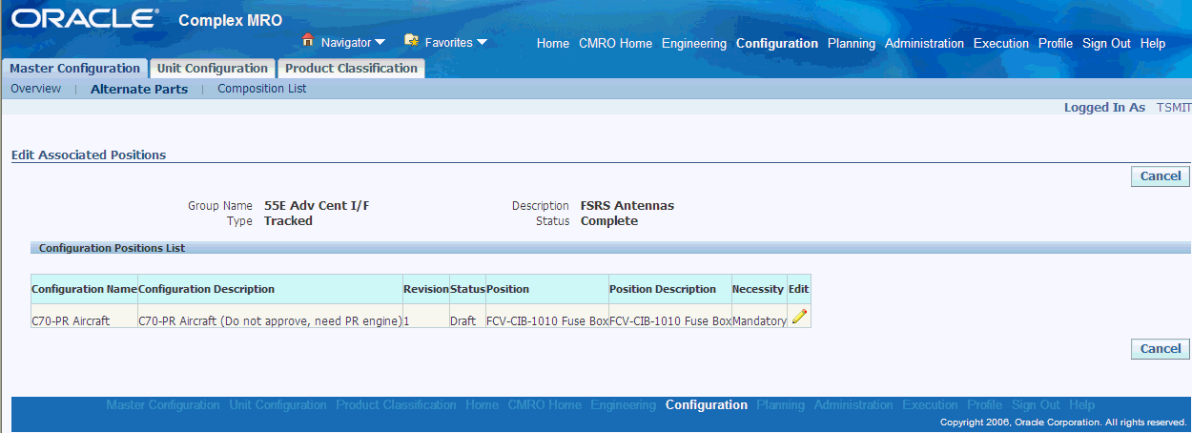Switch to the Master Configuration tab
Viewport: 1192px width, 433px height.
[x=75, y=69]
